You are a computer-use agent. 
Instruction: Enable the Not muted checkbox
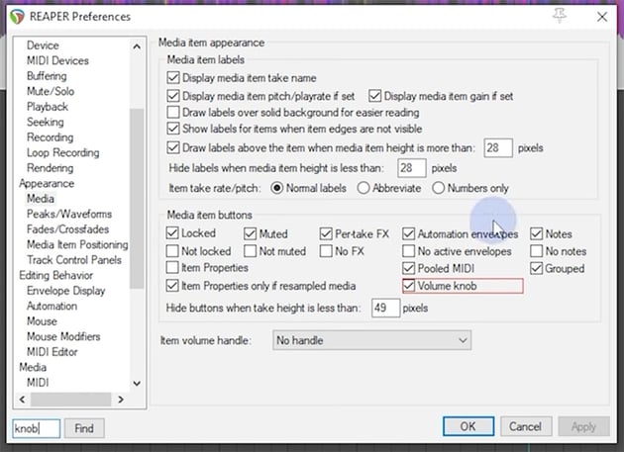[x=250, y=251]
